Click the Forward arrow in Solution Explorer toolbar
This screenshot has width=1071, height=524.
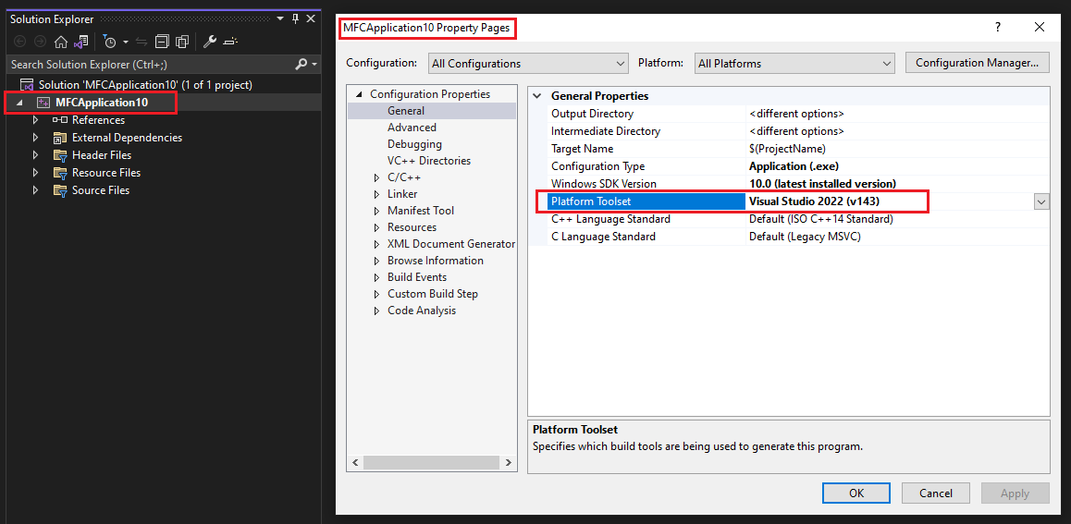coord(40,43)
